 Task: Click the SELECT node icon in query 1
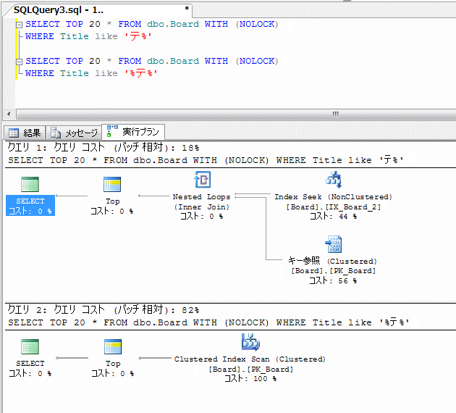pos(30,184)
